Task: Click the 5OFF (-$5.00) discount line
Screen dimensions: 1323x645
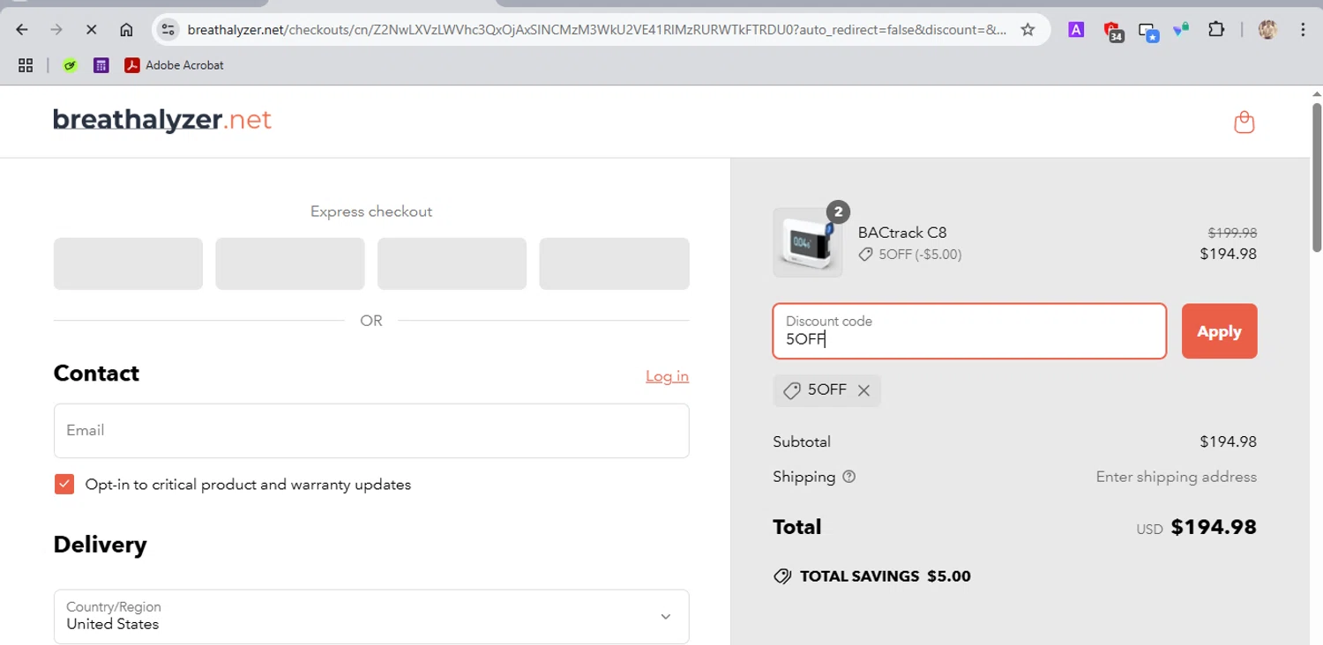Action: [x=910, y=255]
